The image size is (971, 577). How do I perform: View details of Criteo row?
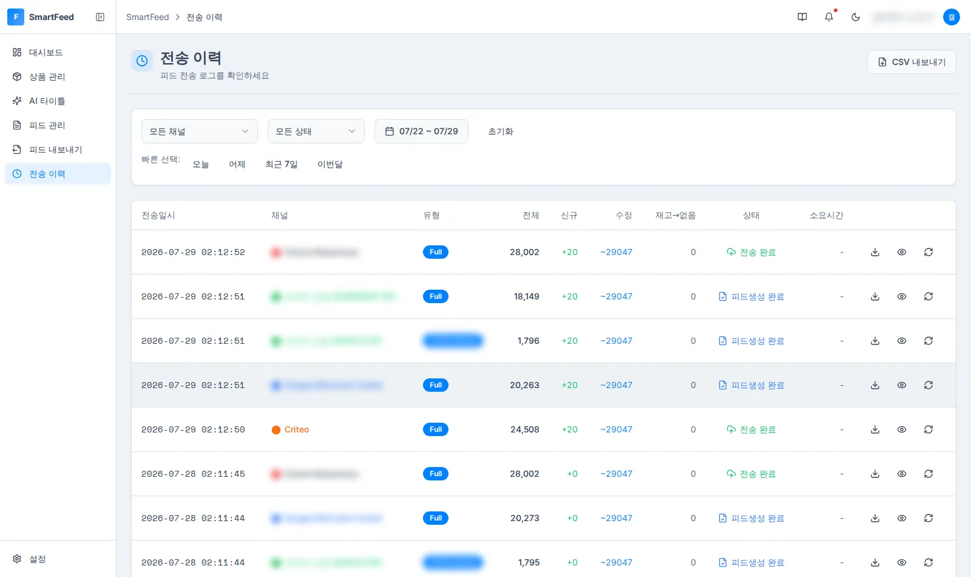902,429
